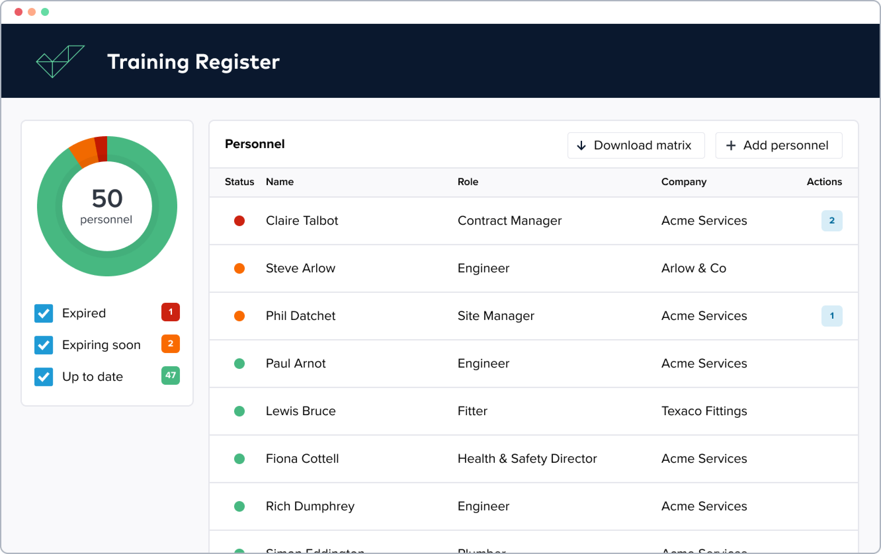Click the Personnel panel heading
Image resolution: width=881 pixels, height=554 pixels.
point(255,144)
